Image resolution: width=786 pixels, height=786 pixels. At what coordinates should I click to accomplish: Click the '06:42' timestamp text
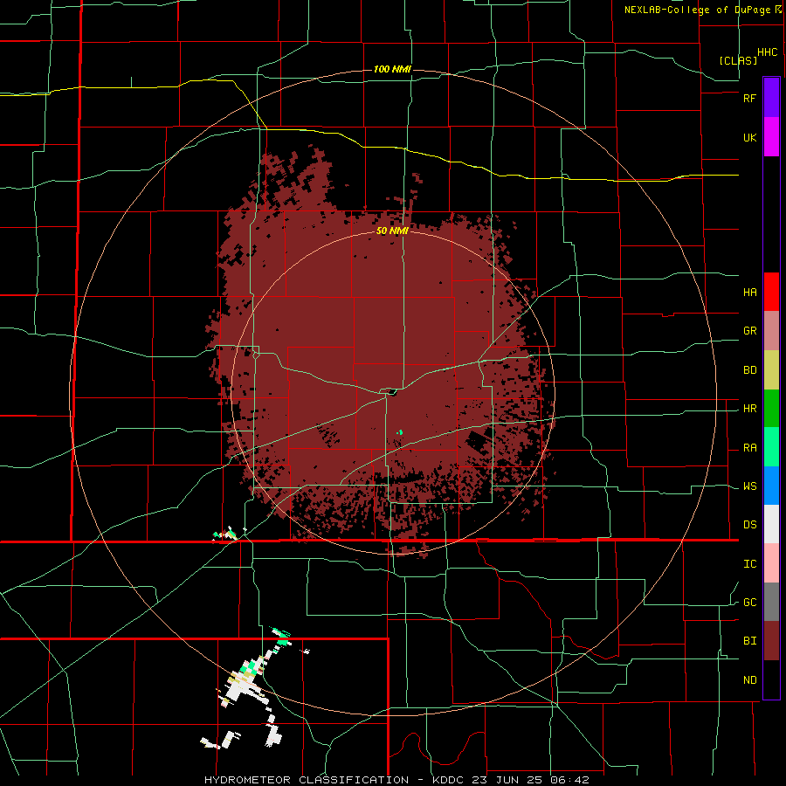pyautogui.click(x=572, y=780)
